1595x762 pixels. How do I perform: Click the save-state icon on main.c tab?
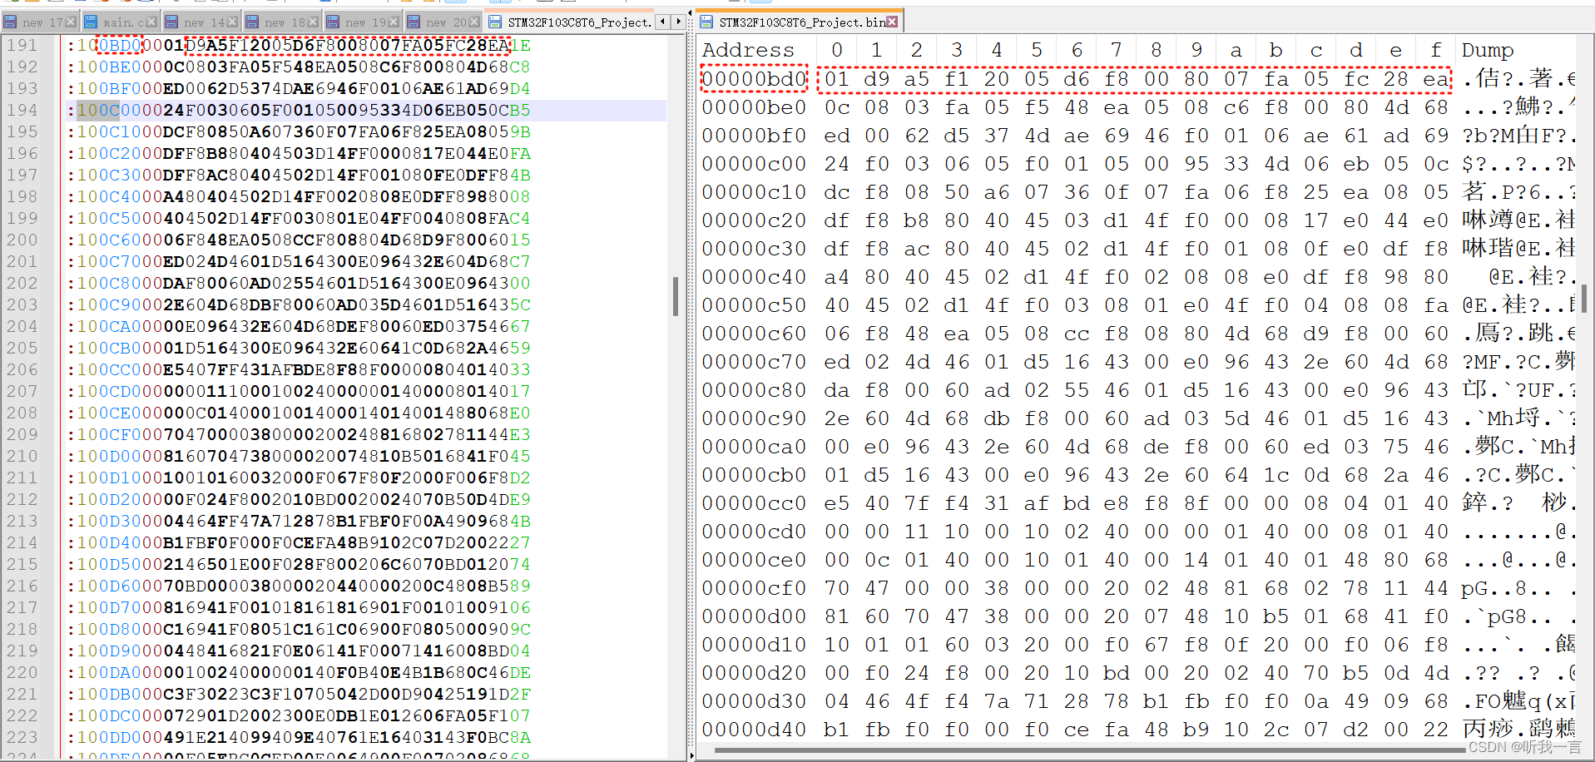(92, 22)
